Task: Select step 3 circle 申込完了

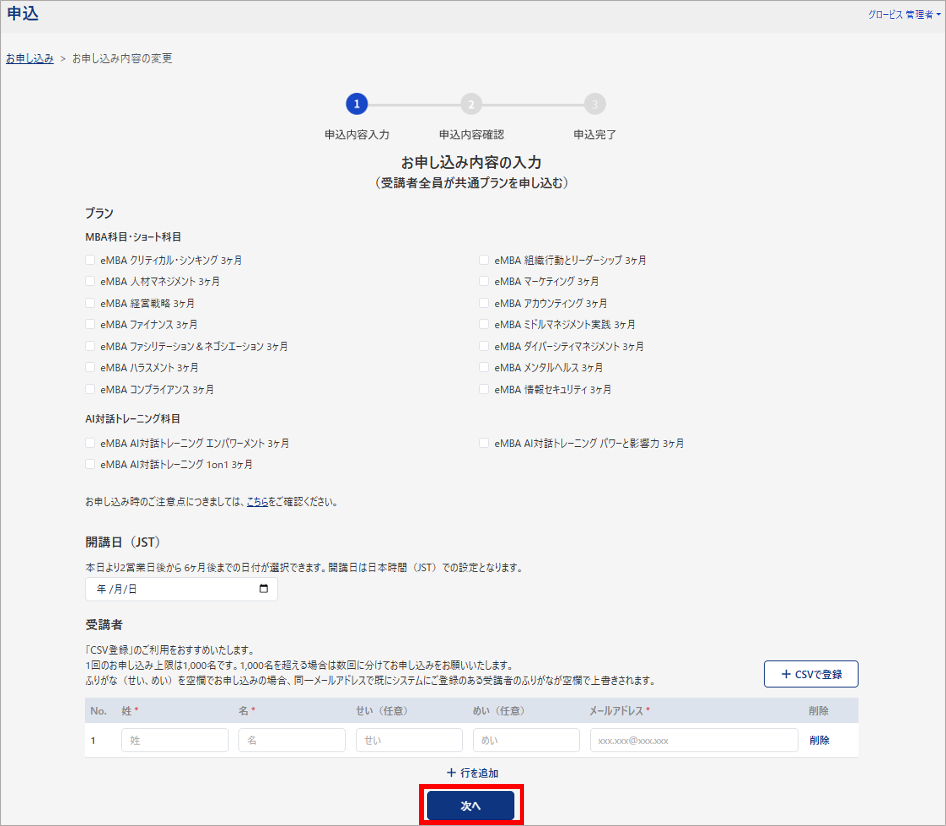Action: click(x=595, y=104)
